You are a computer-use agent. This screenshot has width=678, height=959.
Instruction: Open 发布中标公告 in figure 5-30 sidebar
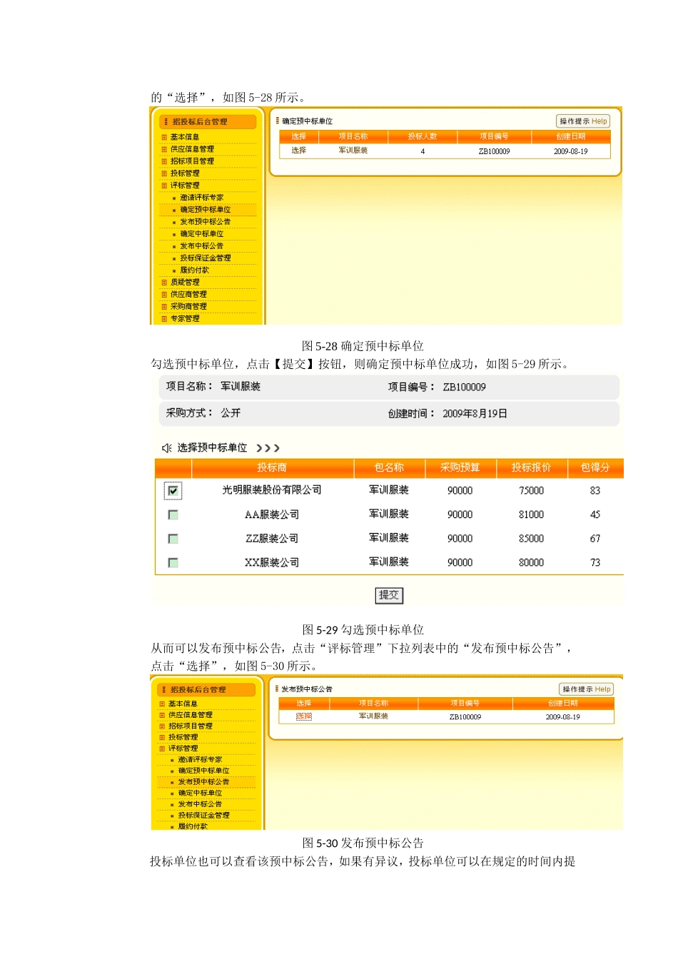[200, 804]
